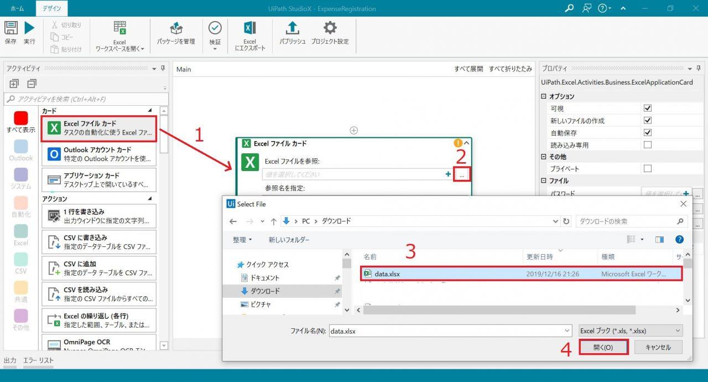Toggle the pin on アクティビティ panel
The height and width of the screenshot is (382, 708).
click(x=163, y=69)
